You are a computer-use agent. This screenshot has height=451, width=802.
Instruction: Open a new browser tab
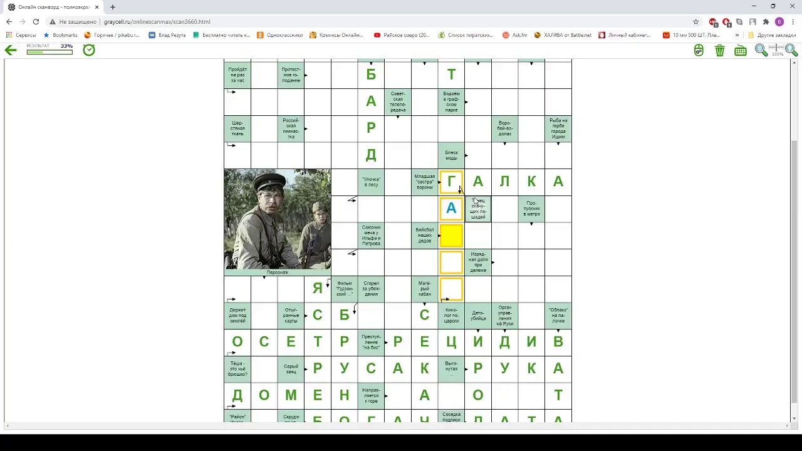[113, 7]
